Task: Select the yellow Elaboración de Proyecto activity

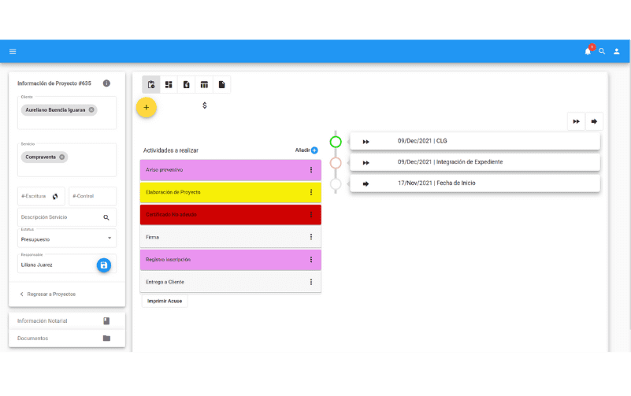Action: 221,192
